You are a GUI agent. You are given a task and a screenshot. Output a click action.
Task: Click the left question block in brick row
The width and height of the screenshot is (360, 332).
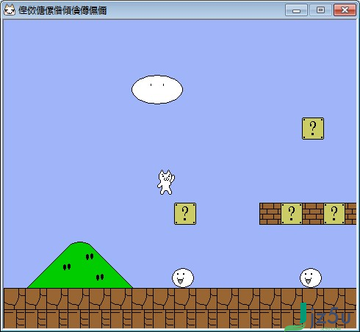[292, 214]
